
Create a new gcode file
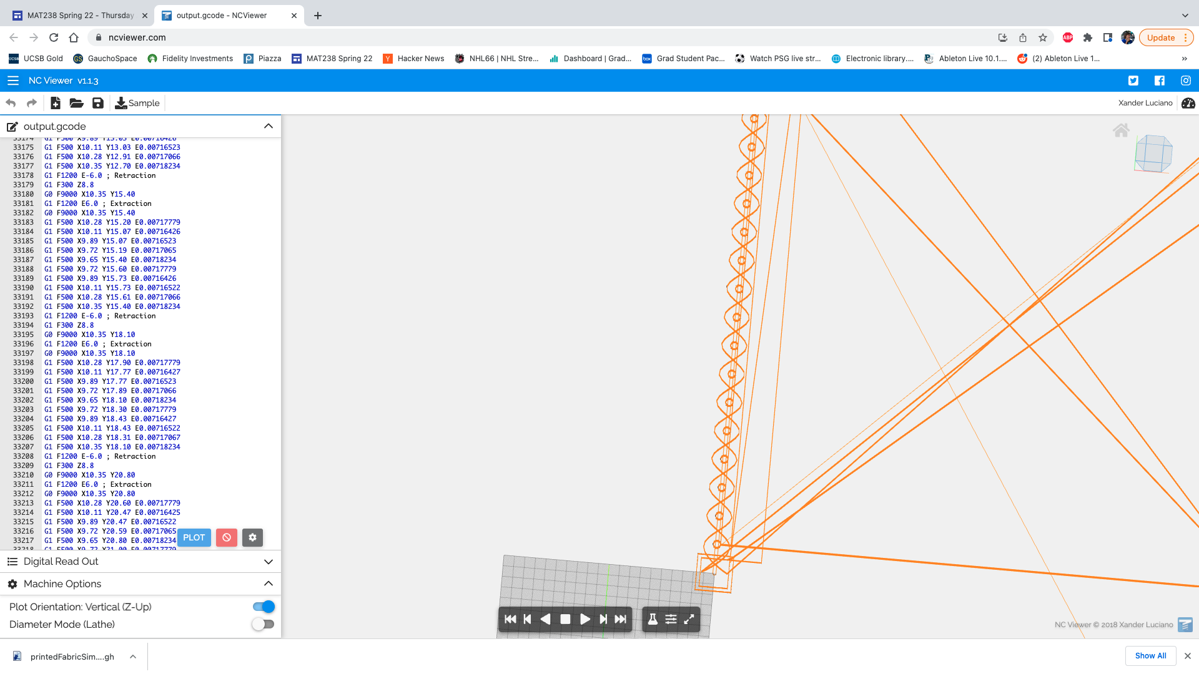click(x=55, y=103)
